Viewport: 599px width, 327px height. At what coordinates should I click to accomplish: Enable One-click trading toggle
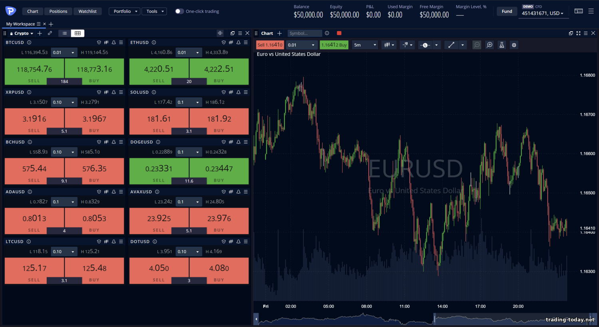179,11
